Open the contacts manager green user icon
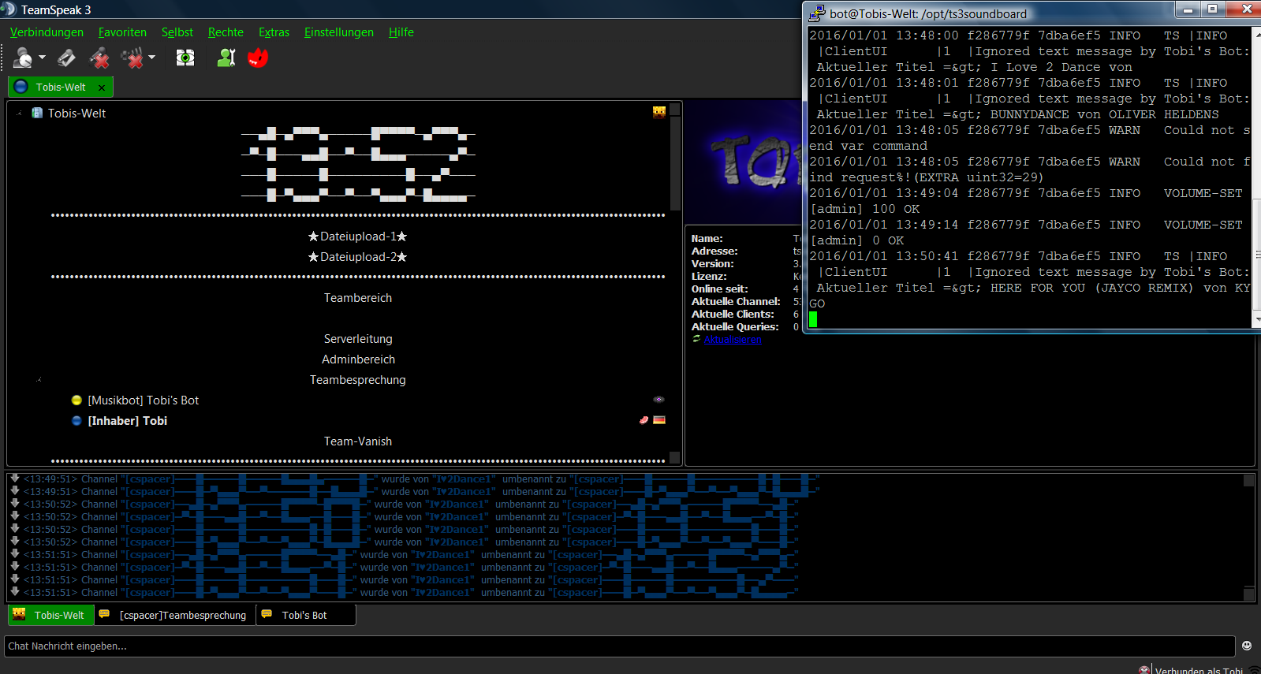Viewport: 1261px width, 674px height. click(x=226, y=58)
